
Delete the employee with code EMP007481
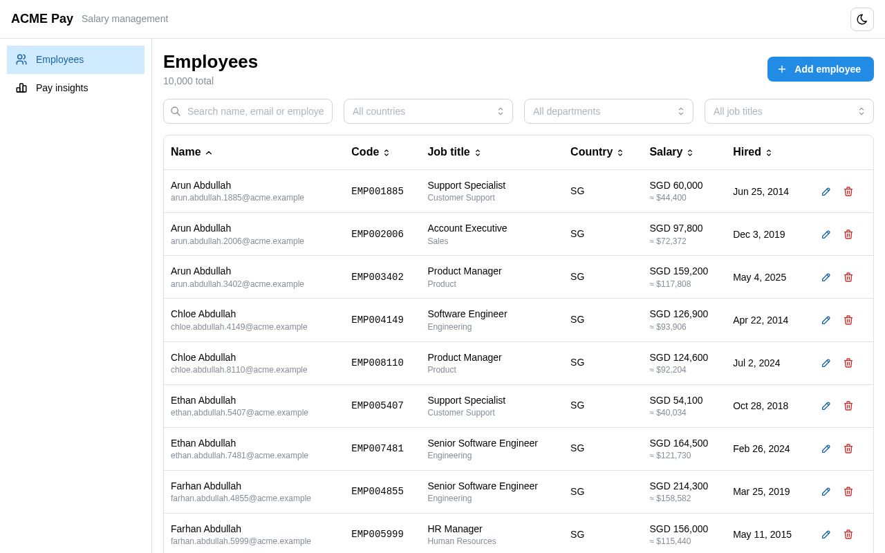click(848, 449)
